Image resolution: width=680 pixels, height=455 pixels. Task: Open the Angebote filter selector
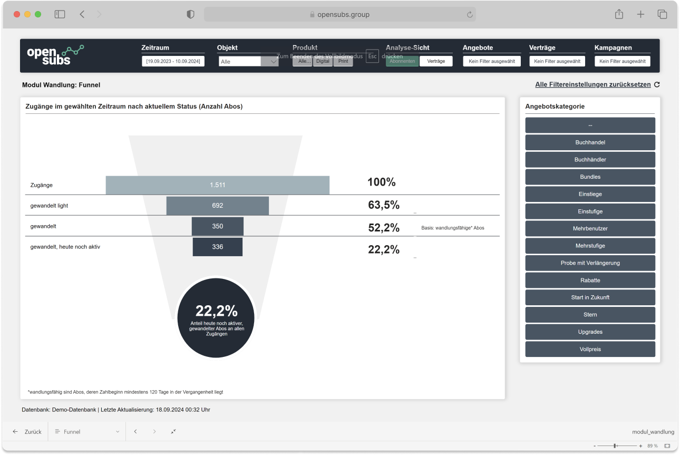pyautogui.click(x=491, y=61)
